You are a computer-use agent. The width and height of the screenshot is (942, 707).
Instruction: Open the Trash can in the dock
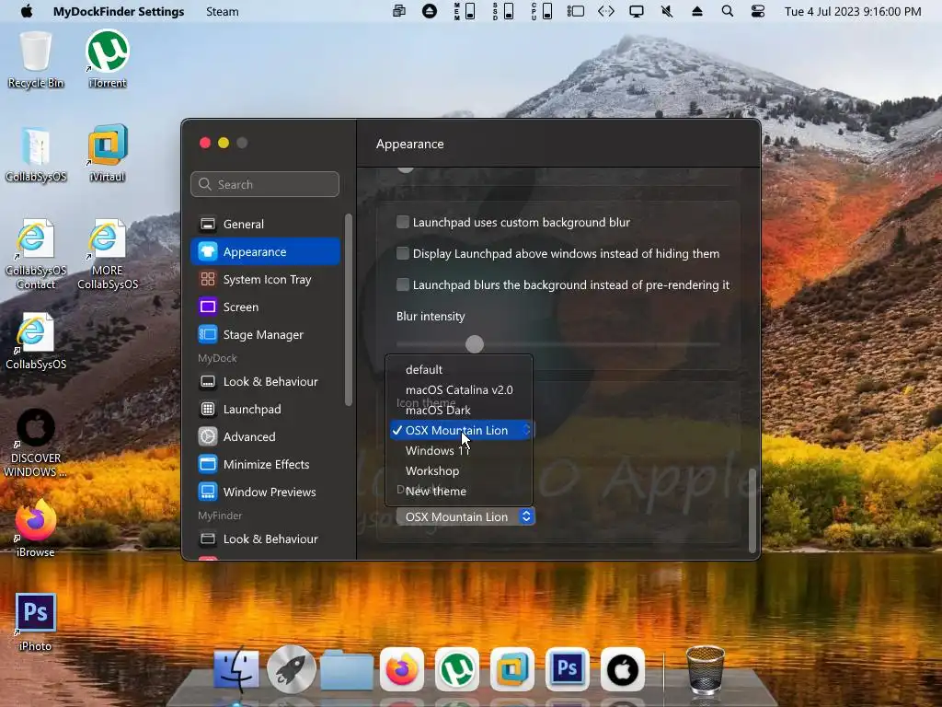pyautogui.click(x=706, y=669)
